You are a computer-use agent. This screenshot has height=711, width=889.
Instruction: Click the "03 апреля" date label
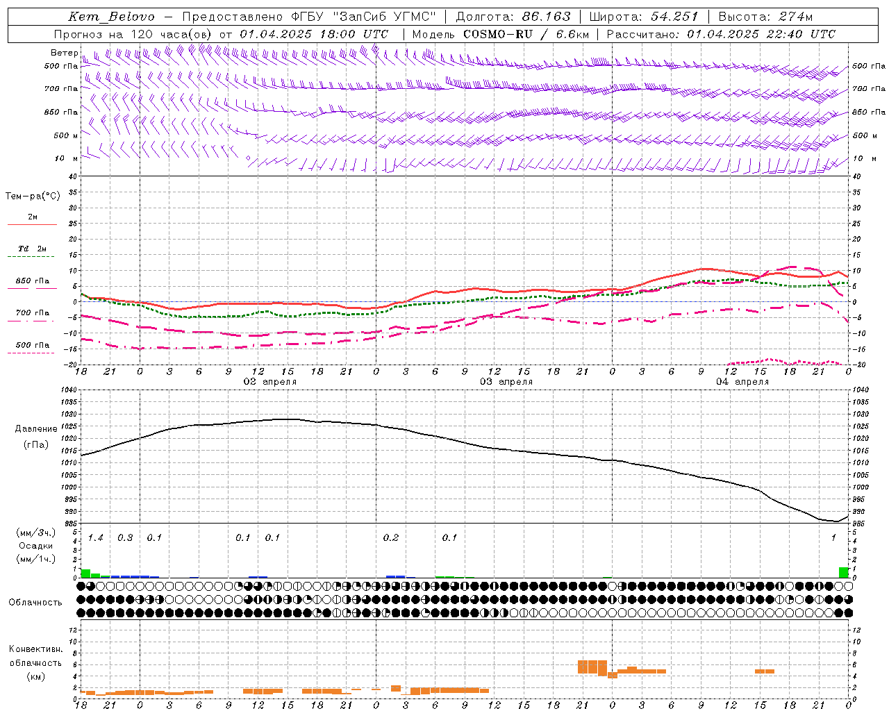pos(506,382)
